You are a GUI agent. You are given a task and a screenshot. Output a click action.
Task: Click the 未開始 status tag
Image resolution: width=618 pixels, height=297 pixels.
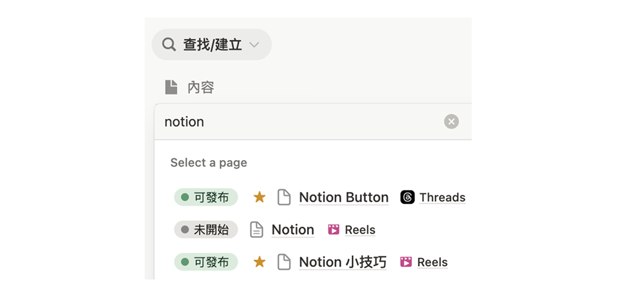pos(206,230)
